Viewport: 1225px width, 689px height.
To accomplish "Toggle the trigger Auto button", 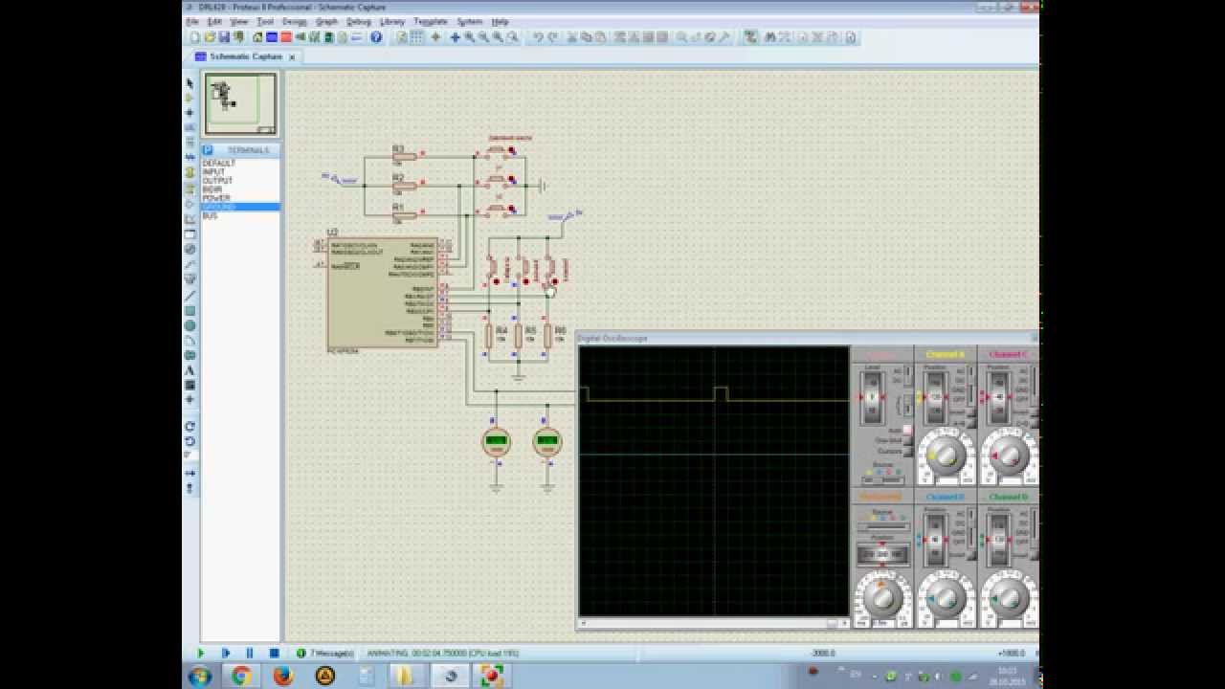I will tap(906, 430).
